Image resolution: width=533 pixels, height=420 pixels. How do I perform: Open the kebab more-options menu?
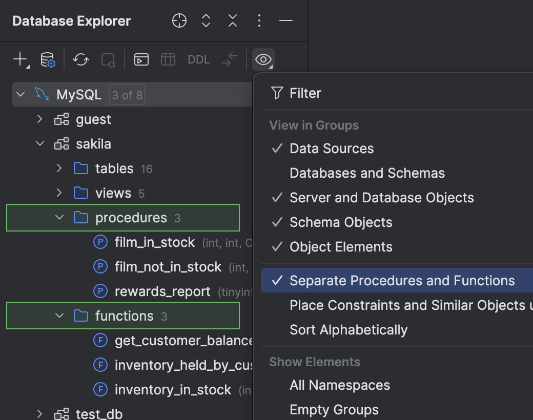pyautogui.click(x=259, y=20)
